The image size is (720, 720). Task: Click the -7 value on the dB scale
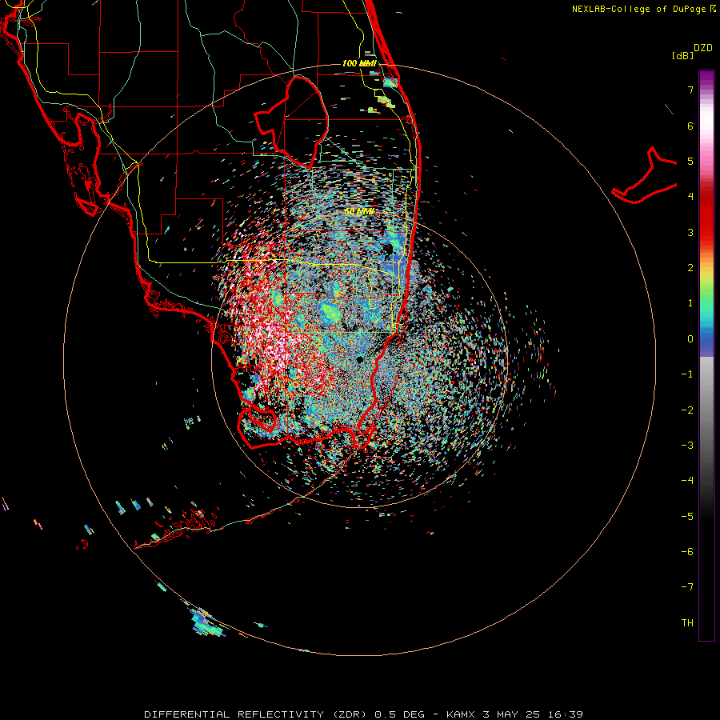click(687, 587)
